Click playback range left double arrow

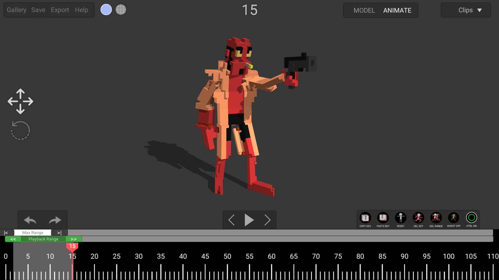coord(13,239)
